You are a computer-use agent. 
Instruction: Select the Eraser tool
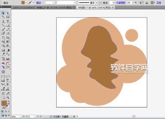click(8, 33)
